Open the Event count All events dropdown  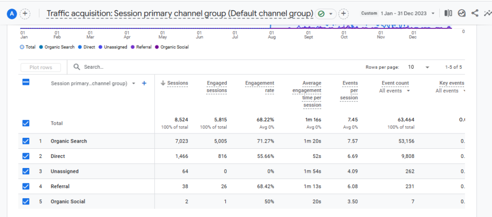395,91
